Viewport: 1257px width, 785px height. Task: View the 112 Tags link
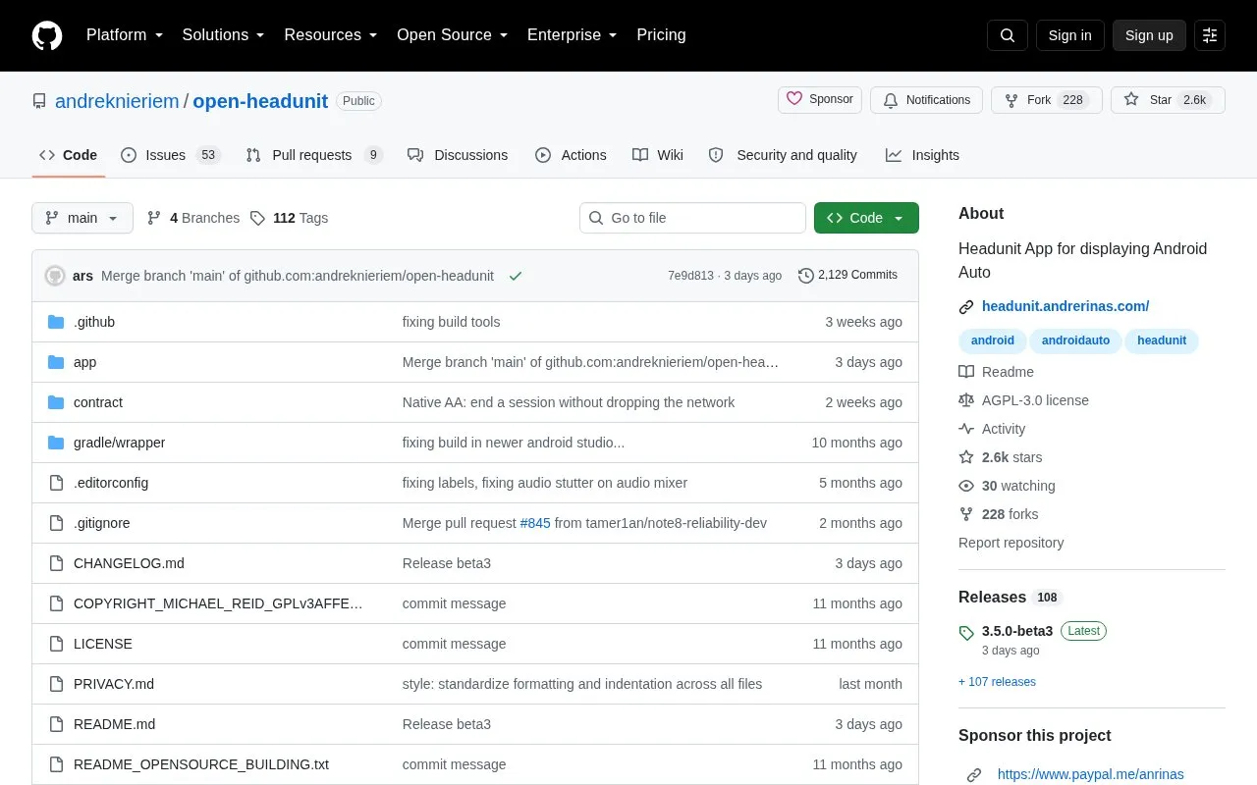tap(289, 218)
